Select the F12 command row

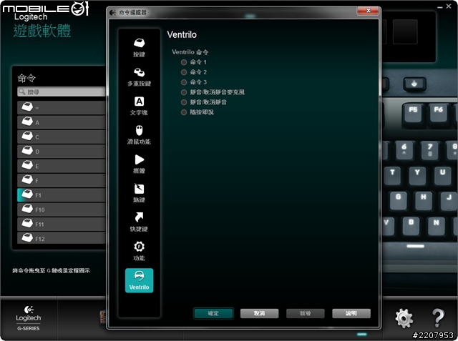click(62, 238)
